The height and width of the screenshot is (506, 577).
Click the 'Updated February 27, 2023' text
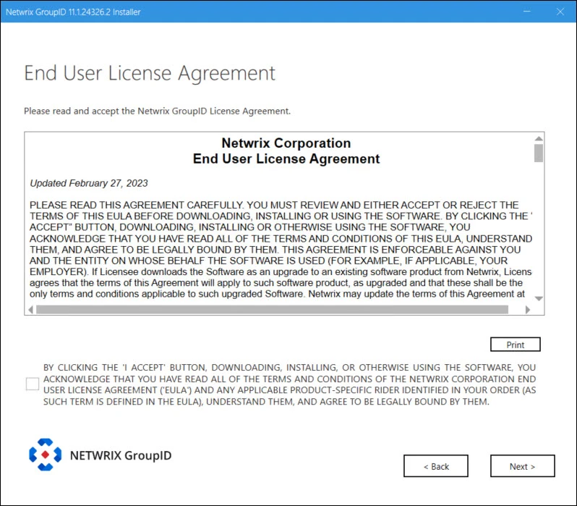point(89,183)
